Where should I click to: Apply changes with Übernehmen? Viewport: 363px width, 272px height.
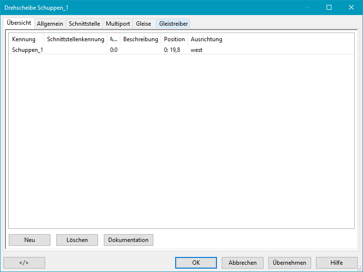coord(289,263)
